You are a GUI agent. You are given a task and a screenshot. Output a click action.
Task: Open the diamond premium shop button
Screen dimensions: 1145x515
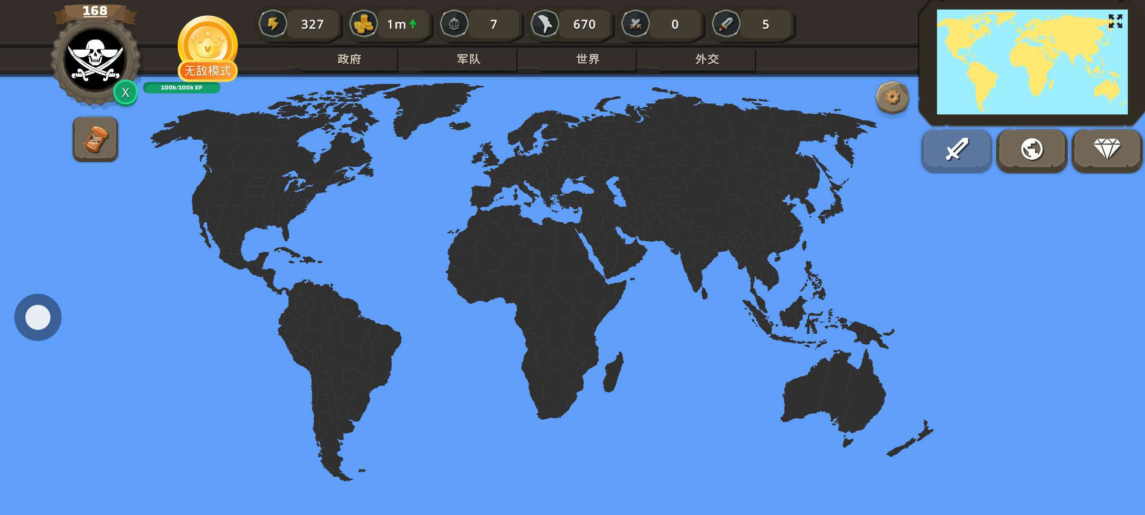pyautogui.click(x=1107, y=150)
